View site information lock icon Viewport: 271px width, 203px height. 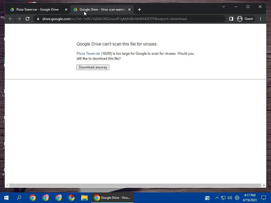pos(38,19)
